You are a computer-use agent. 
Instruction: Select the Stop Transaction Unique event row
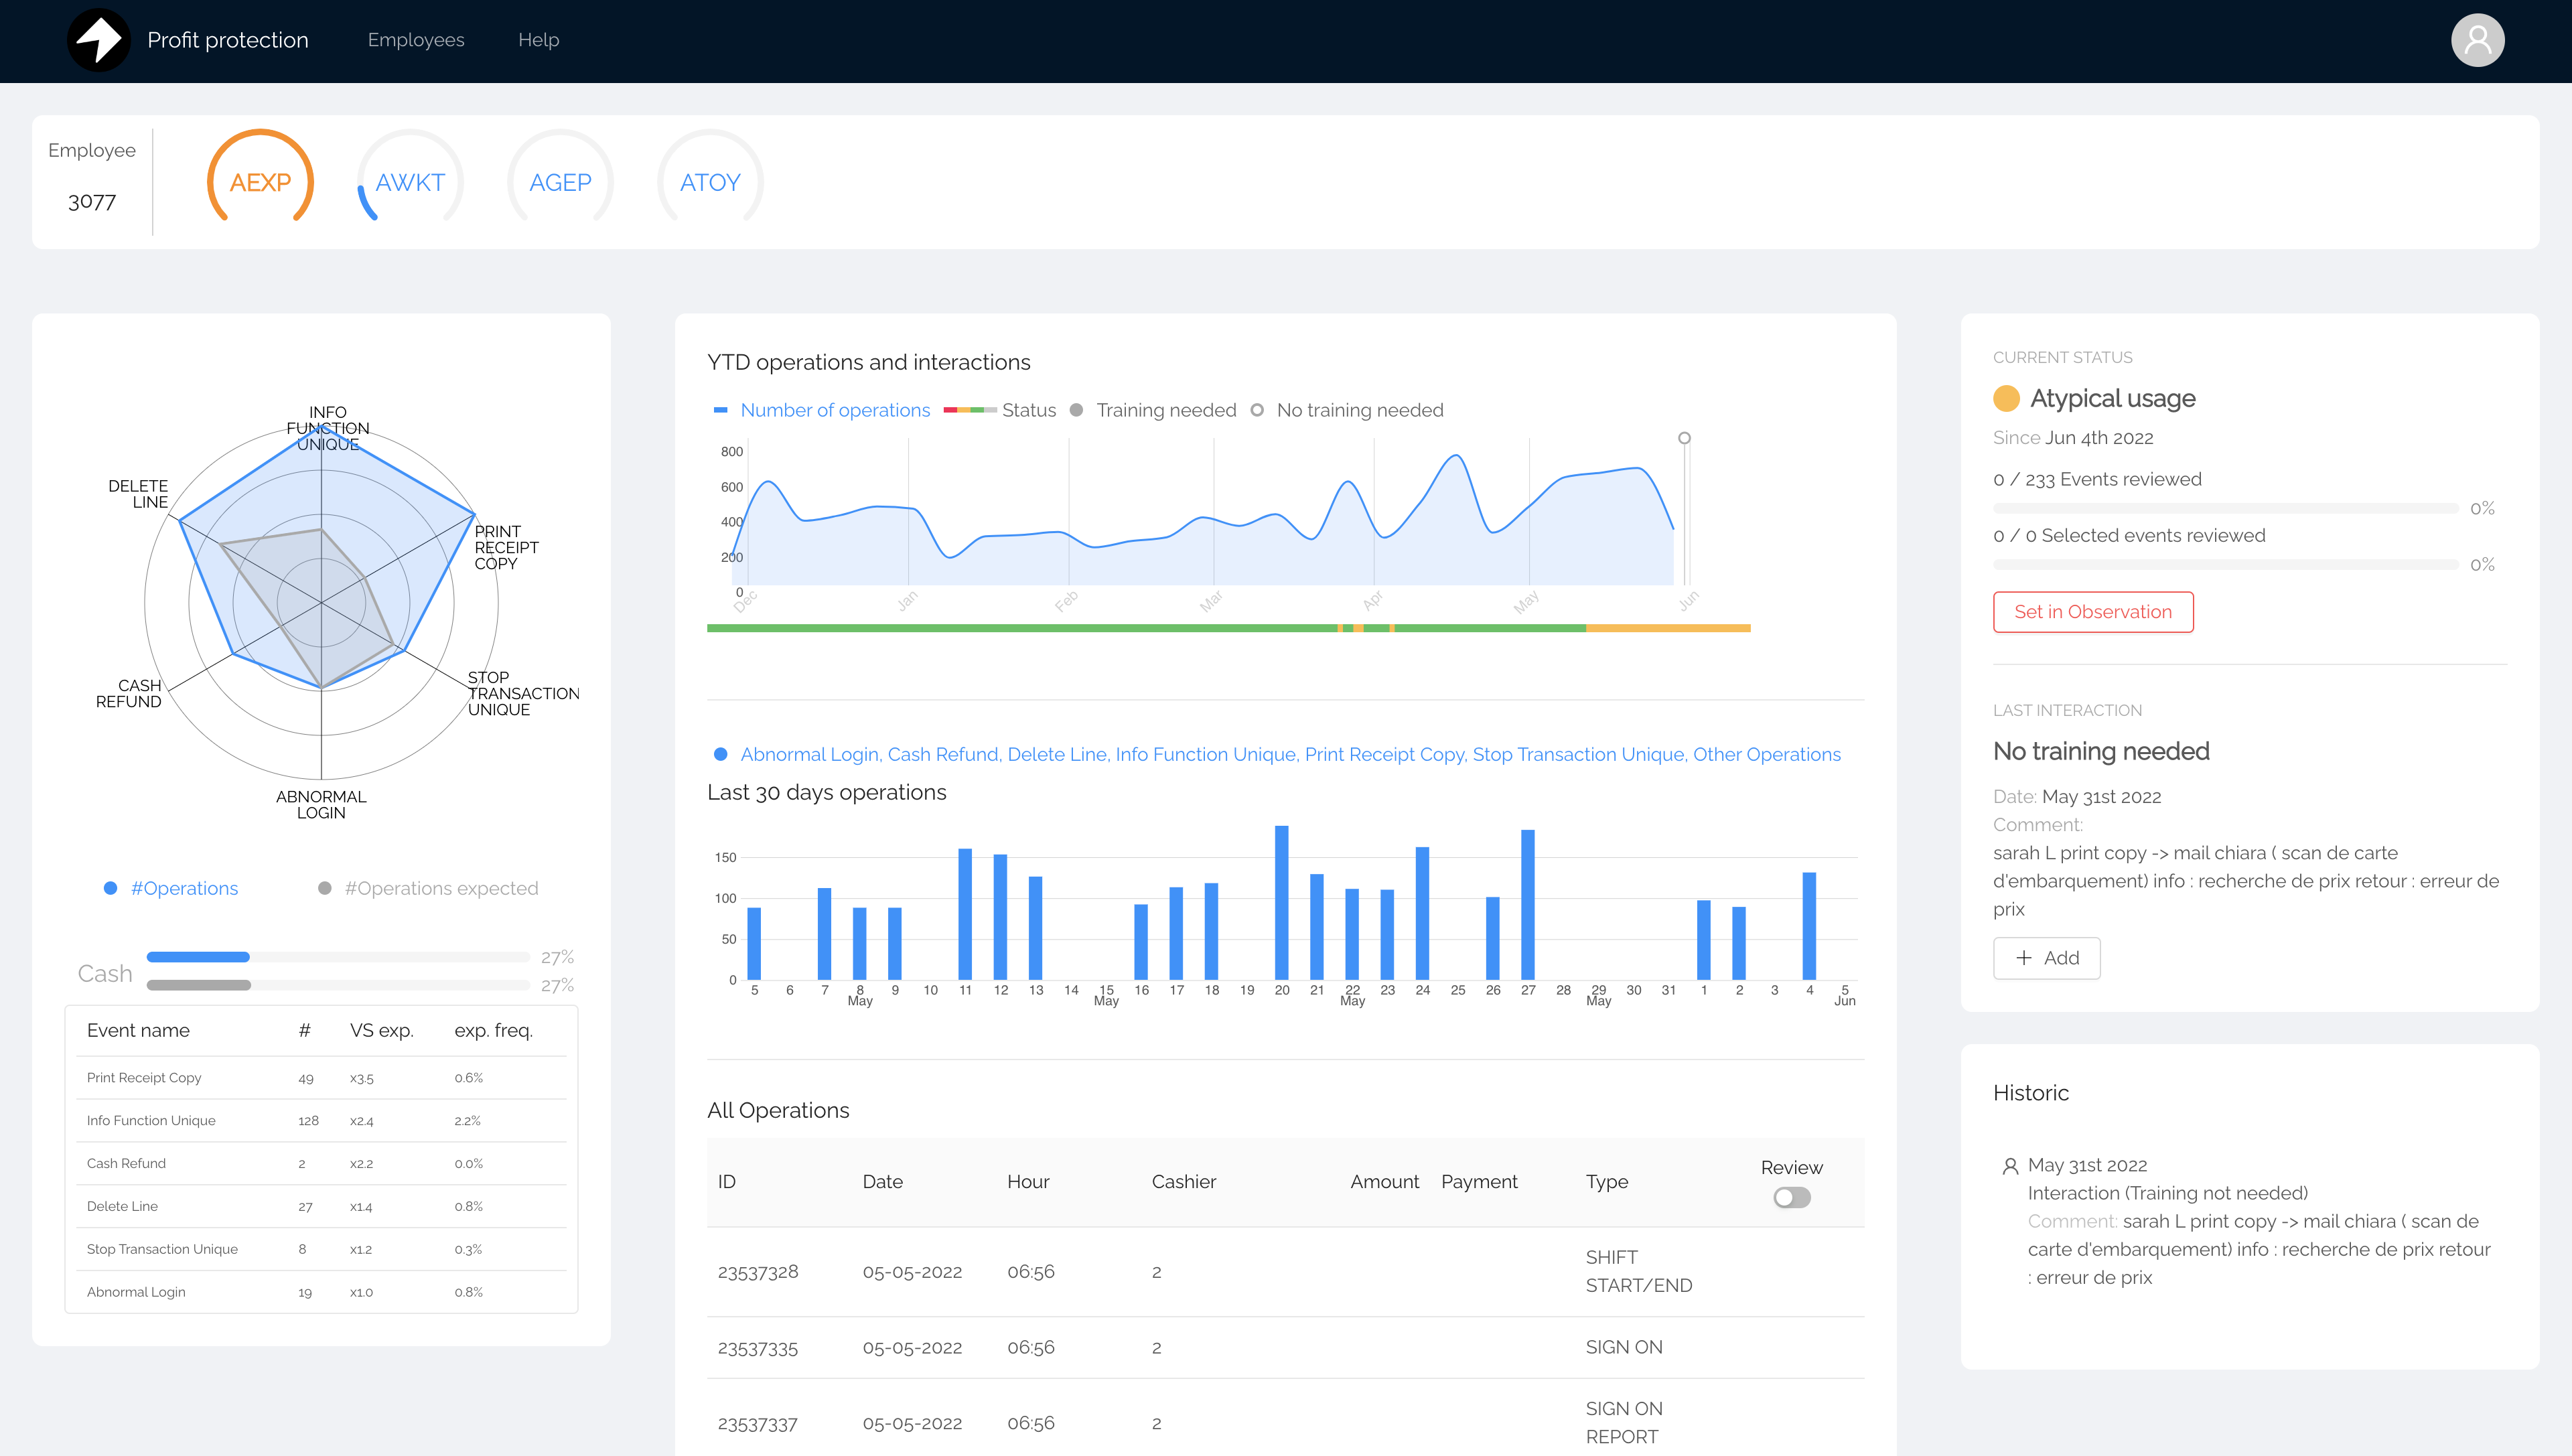pos(321,1250)
